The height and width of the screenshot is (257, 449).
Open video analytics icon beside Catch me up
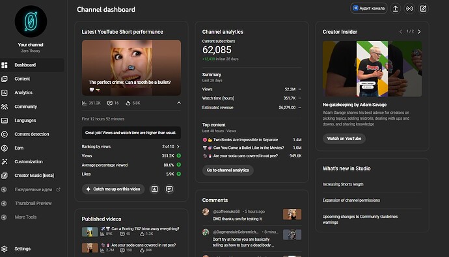point(155,189)
